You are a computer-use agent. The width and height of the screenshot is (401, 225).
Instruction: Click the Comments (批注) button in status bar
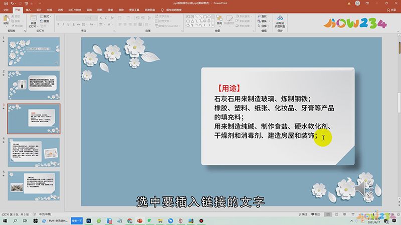(316, 214)
